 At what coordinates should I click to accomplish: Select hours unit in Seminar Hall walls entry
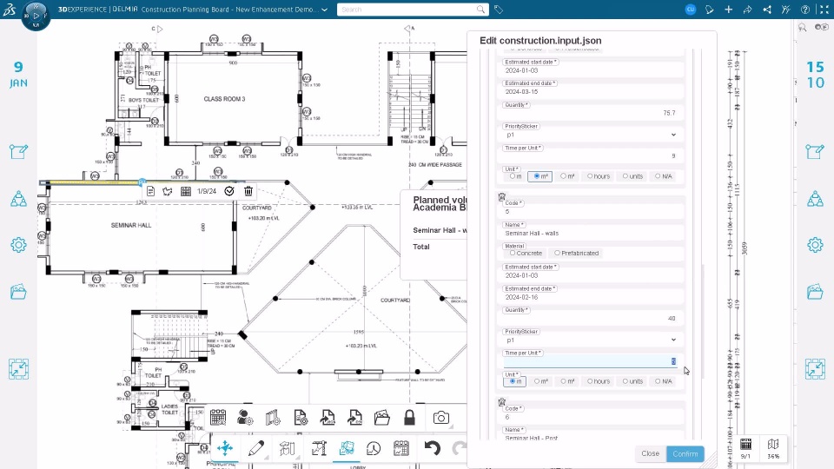point(589,381)
